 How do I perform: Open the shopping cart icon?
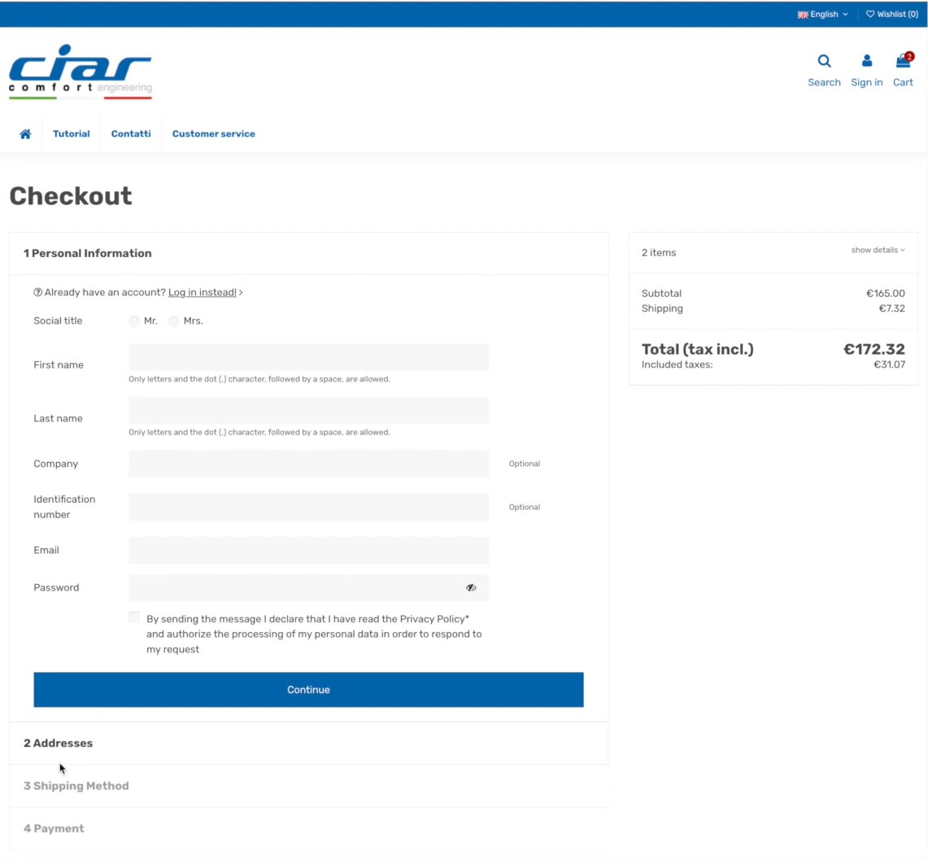point(903,62)
